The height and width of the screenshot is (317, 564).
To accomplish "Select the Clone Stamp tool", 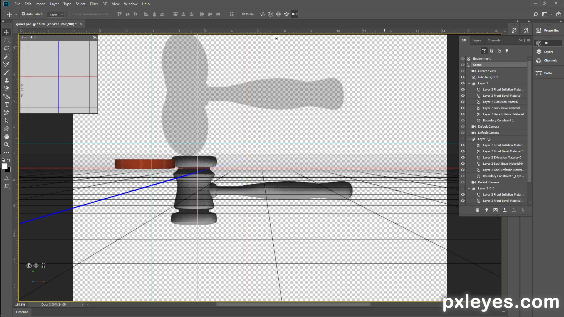I will tap(6, 80).
